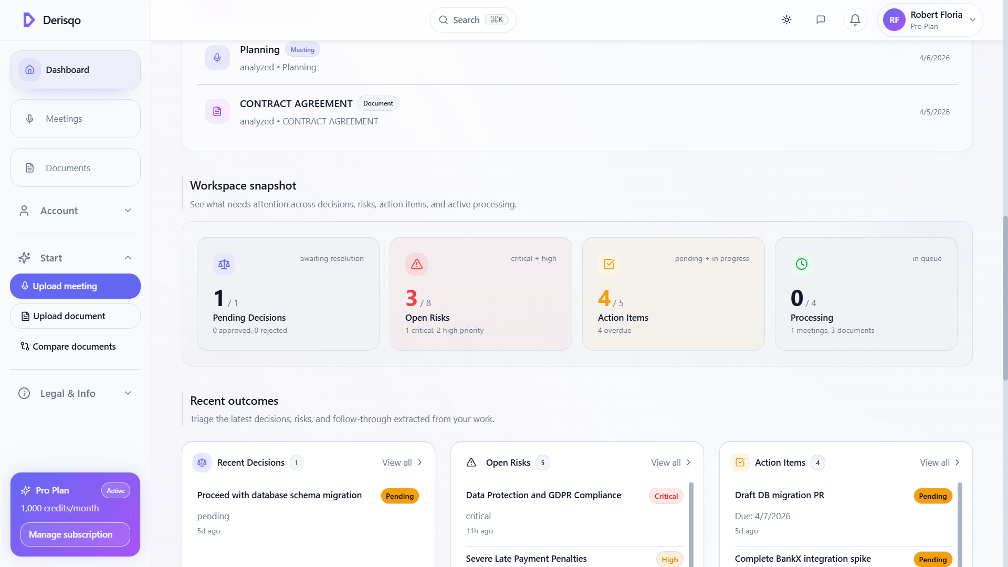Click the Processing clock icon
The height and width of the screenshot is (567, 1008).
[802, 264]
